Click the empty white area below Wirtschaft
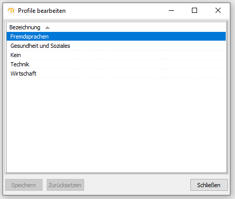The height and width of the screenshot is (199, 235). 116,125
